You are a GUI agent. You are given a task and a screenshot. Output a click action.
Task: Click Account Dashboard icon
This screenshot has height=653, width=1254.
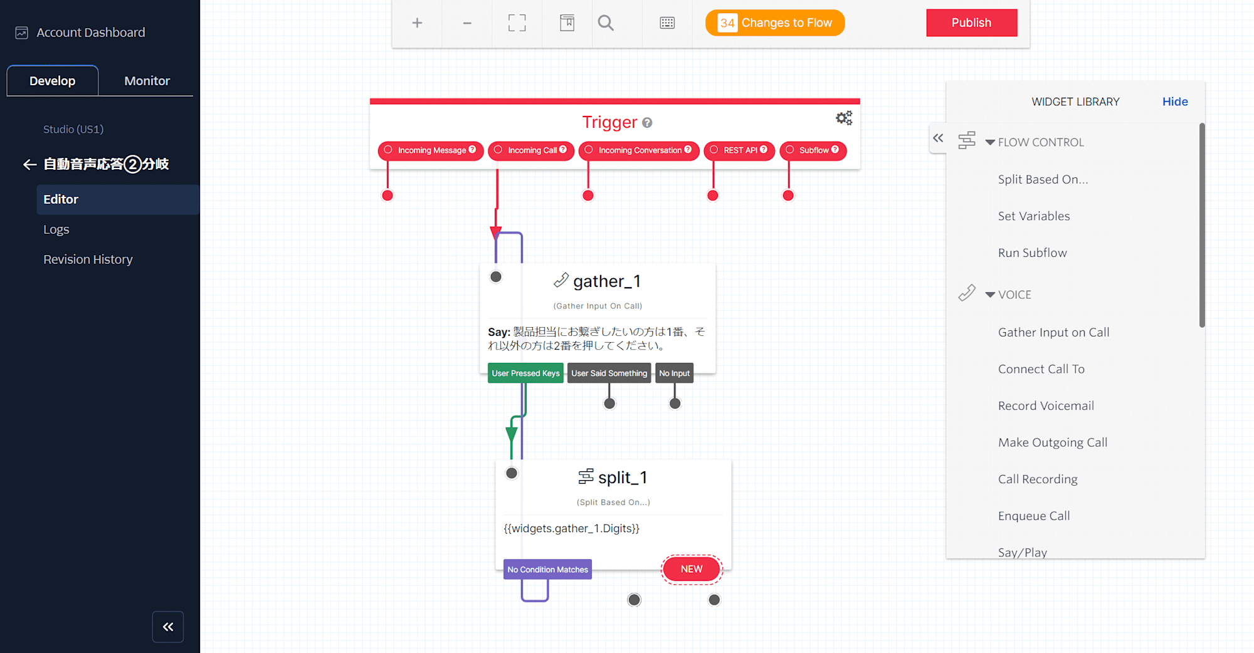pos(22,33)
